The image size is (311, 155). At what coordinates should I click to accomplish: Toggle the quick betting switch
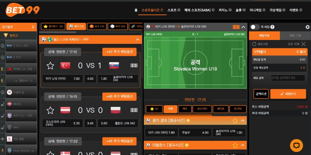(x=255, y=27)
